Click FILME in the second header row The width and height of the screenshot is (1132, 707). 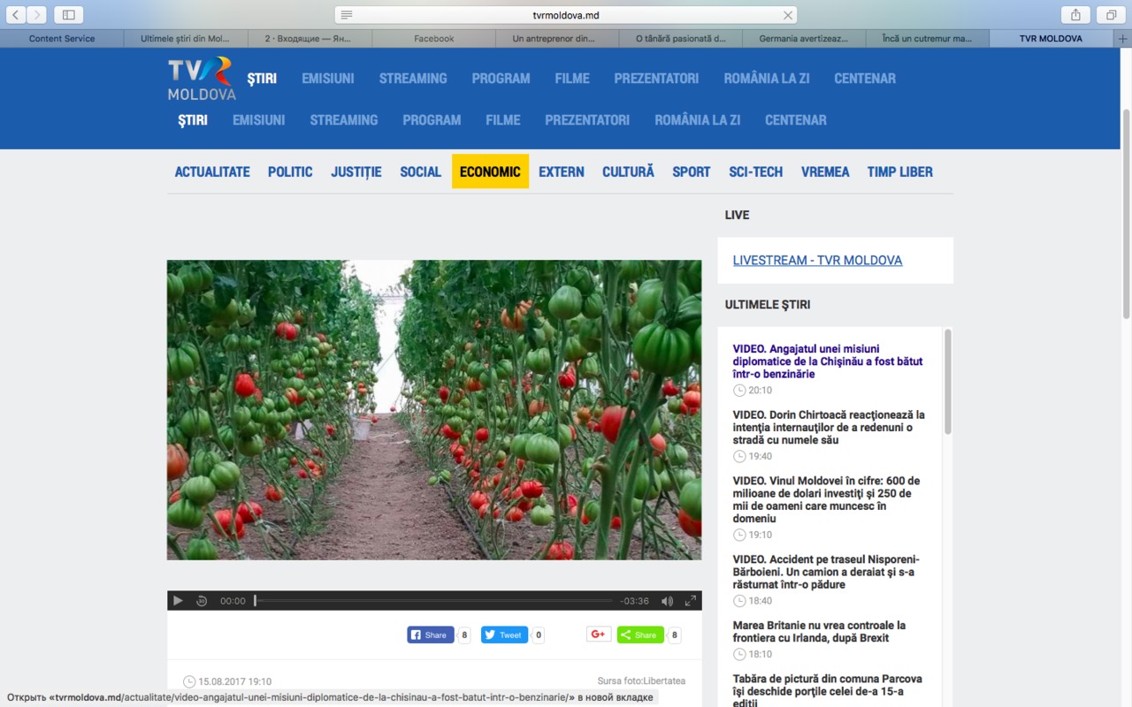(503, 119)
